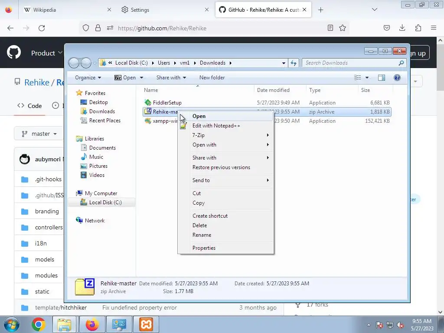Choose Copy from the context menu
The image size is (444, 333).
click(x=198, y=203)
